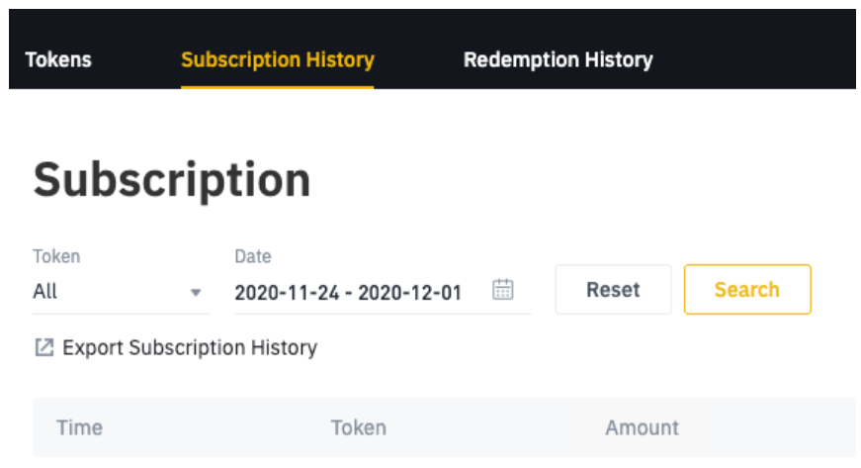The image size is (861, 468).
Task: Click the yellow Search button
Action: 747,290
